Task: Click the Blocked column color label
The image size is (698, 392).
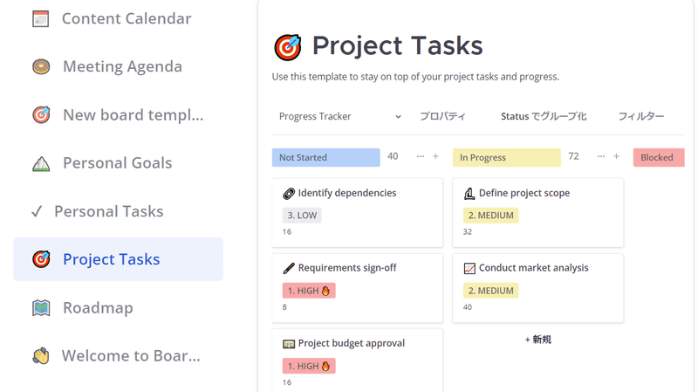Action: tap(659, 158)
